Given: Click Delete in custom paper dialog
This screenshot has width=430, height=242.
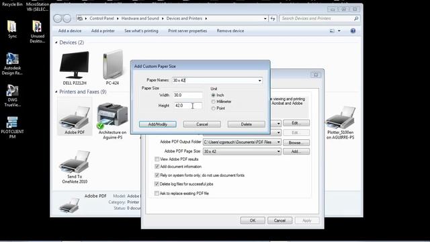Looking at the screenshot, I should 247,124.
